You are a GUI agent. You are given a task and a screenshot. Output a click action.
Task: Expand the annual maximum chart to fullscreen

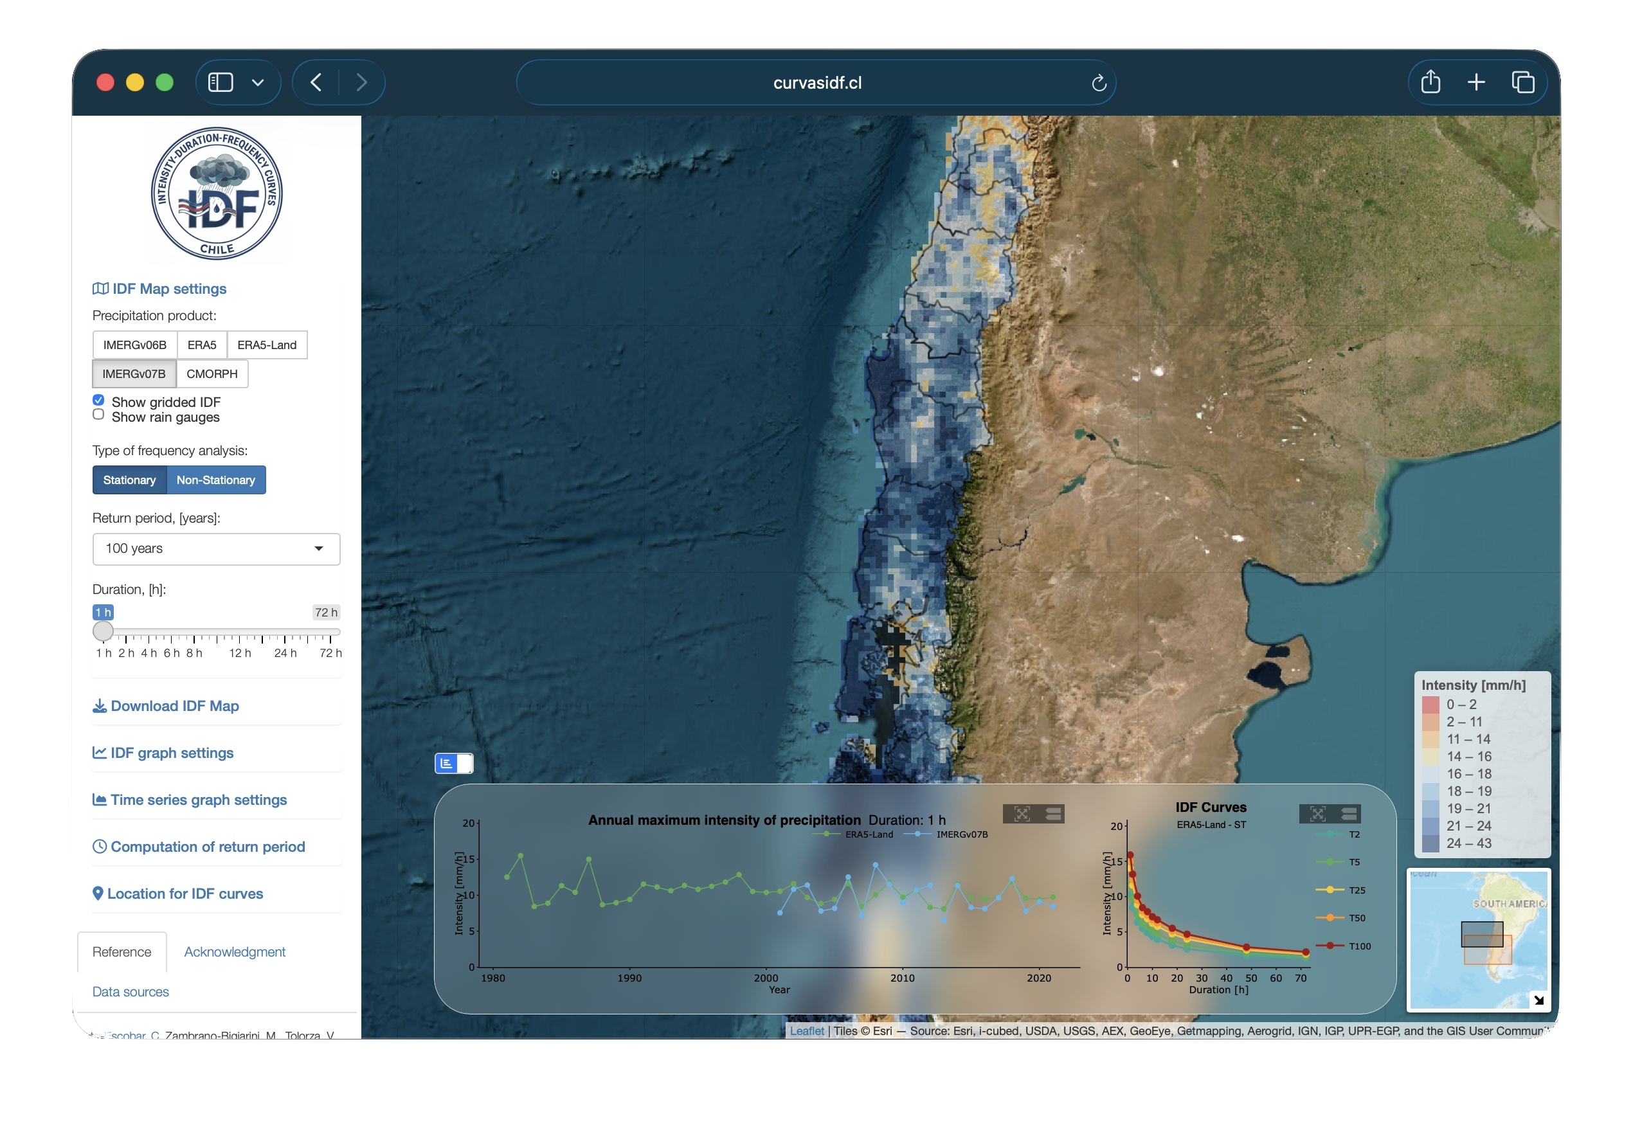tap(1022, 813)
